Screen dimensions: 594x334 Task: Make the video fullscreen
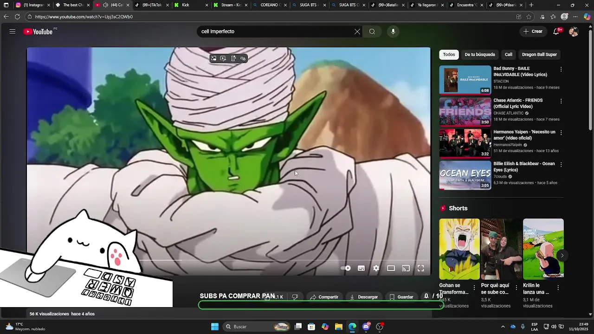(421, 268)
